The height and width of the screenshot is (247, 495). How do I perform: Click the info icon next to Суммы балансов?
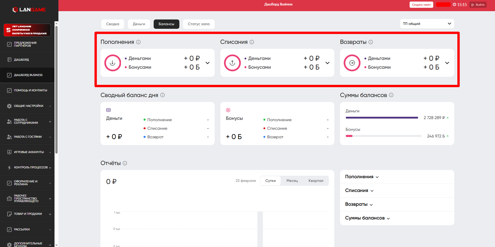[x=391, y=95]
